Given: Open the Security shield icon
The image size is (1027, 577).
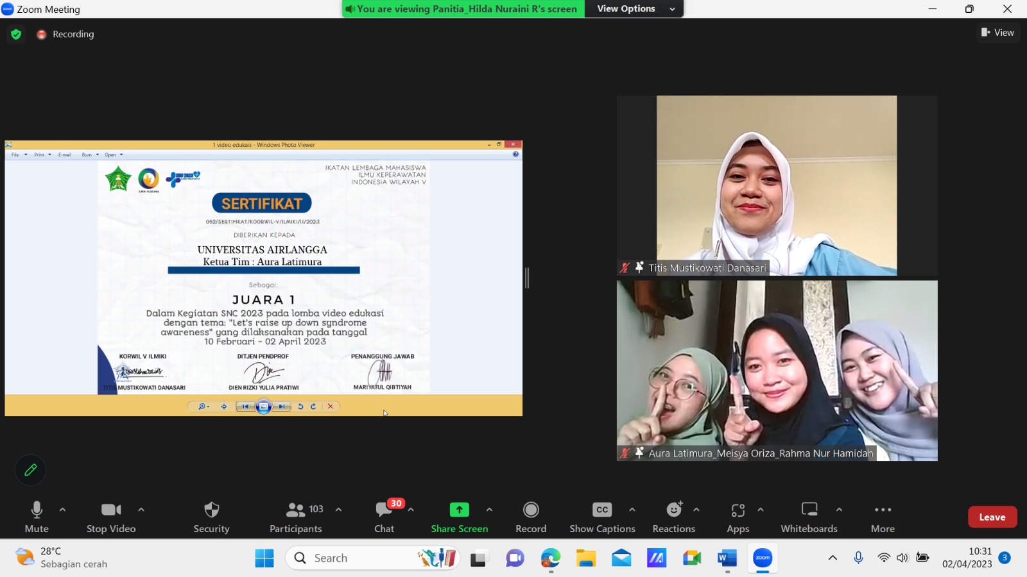Looking at the screenshot, I should (211, 510).
